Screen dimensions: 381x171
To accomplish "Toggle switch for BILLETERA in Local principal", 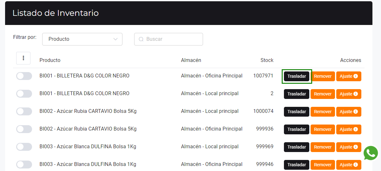I will 24,94.
